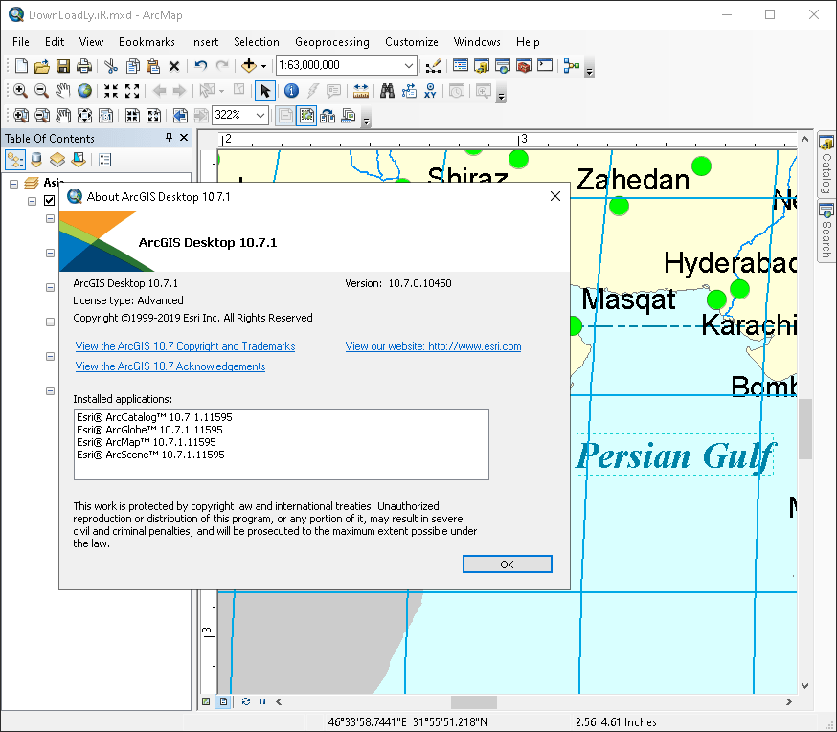
Task: Click OK in the About dialog
Action: [x=508, y=565]
